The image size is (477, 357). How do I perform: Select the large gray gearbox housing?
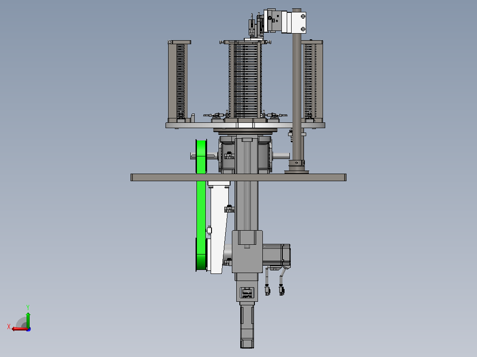(247, 251)
